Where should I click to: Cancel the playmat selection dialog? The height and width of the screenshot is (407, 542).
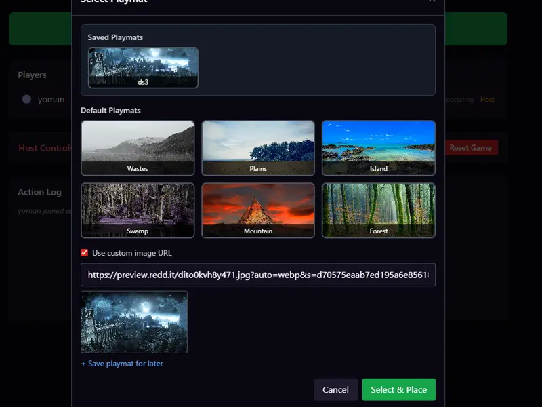335,389
